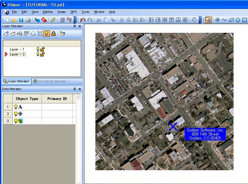The height and width of the screenshot is (184, 248).
Task: Toggle visibility bulb of text object row 1
Action: click(16, 107)
